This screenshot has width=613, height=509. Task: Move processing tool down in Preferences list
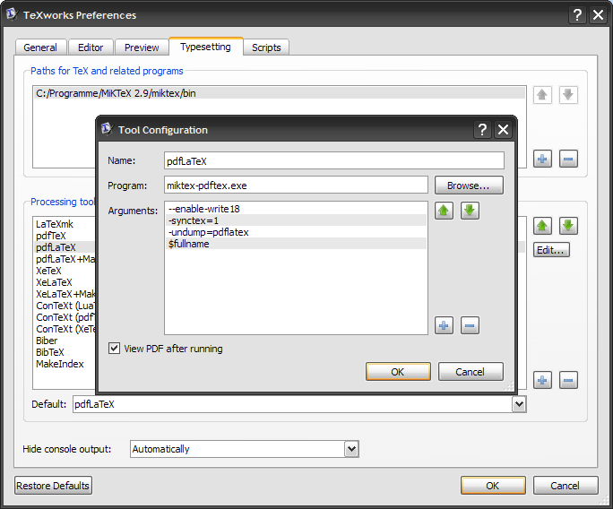(x=568, y=226)
